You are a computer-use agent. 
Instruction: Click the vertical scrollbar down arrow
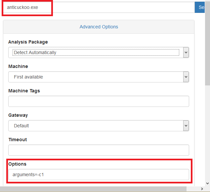coord(207,183)
